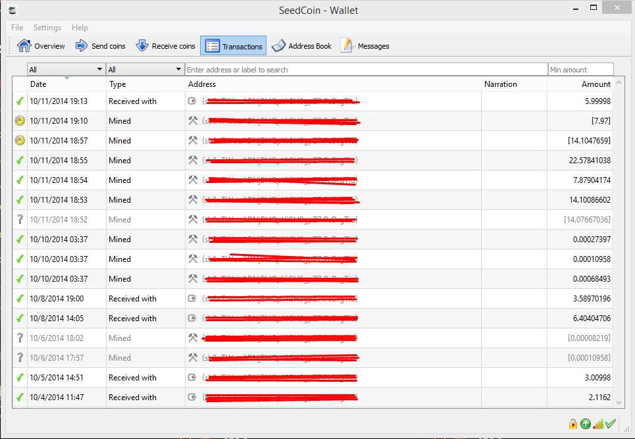Click question mark status icon for 10/6/2014 17:57

pyautogui.click(x=20, y=358)
